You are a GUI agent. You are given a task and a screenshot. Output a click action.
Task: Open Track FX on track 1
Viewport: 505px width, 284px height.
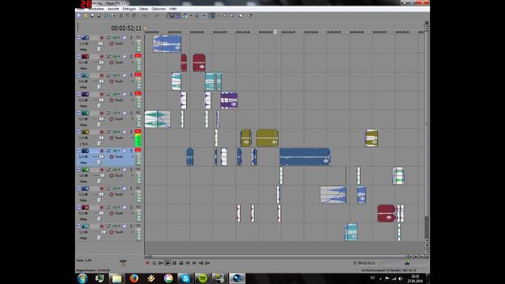click(x=116, y=38)
